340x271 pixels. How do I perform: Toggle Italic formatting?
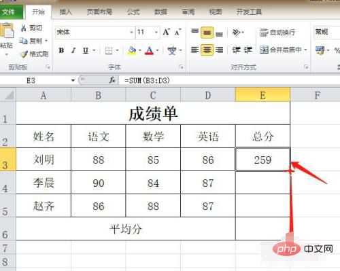point(73,50)
